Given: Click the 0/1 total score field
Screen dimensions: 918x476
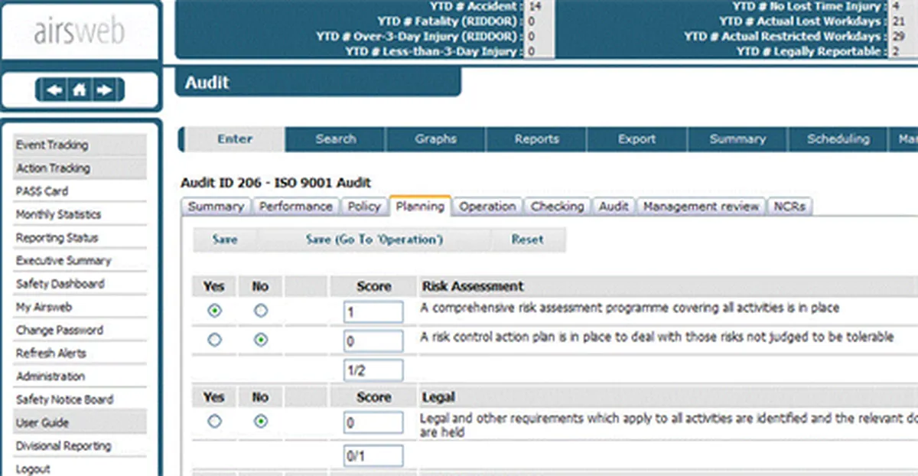Looking at the screenshot, I should (x=373, y=456).
